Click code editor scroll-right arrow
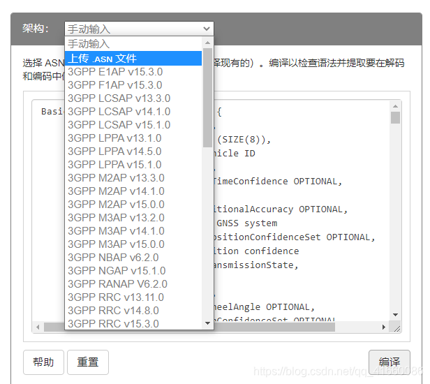The width and height of the screenshot is (430, 384). (x=384, y=327)
